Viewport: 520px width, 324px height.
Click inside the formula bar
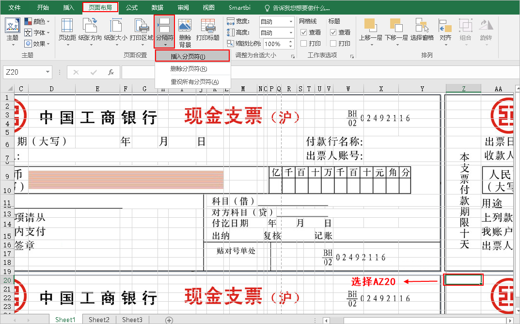pos(320,72)
